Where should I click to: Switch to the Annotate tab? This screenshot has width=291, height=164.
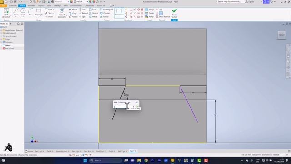tap(31, 6)
